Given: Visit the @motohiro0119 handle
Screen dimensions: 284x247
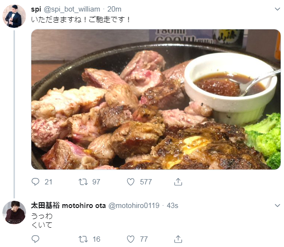Looking at the screenshot, I should 134,206.
